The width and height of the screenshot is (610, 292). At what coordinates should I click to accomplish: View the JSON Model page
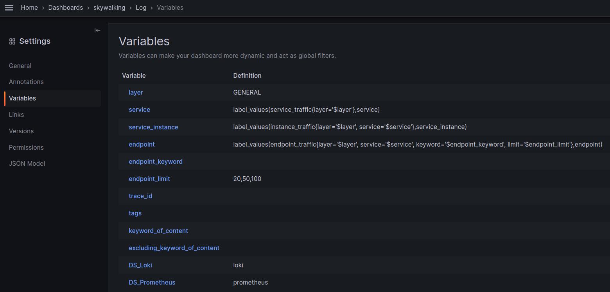(27, 163)
